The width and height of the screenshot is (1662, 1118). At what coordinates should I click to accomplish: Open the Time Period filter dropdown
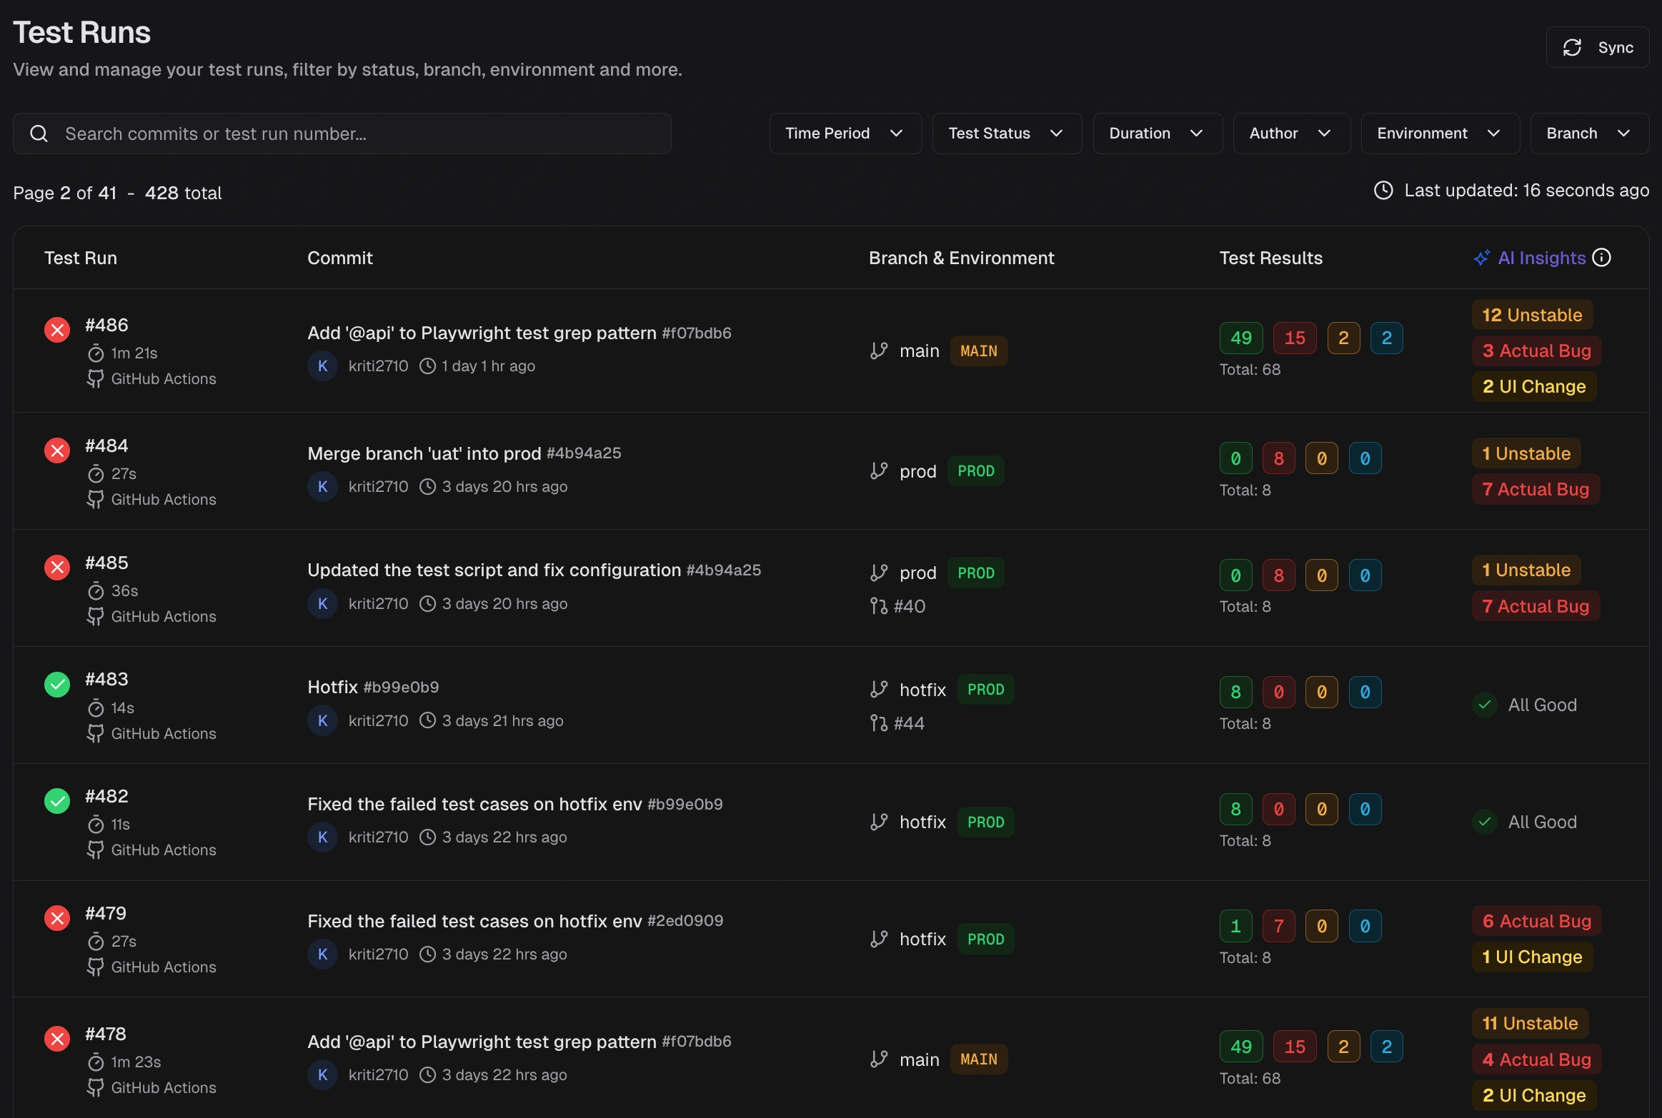845,133
